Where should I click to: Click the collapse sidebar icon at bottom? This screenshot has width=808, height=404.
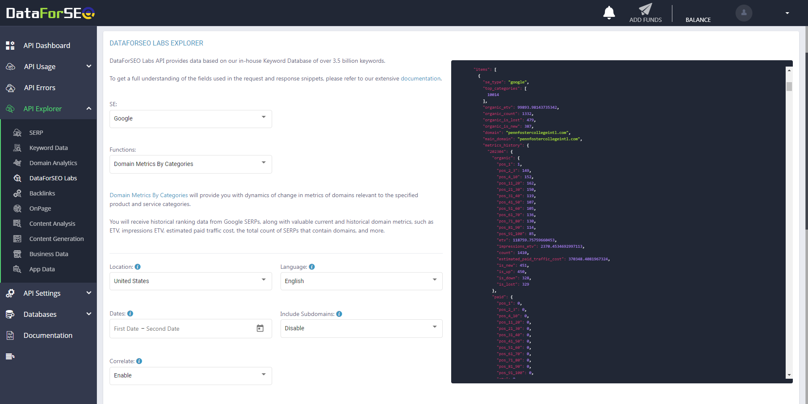tap(10, 356)
